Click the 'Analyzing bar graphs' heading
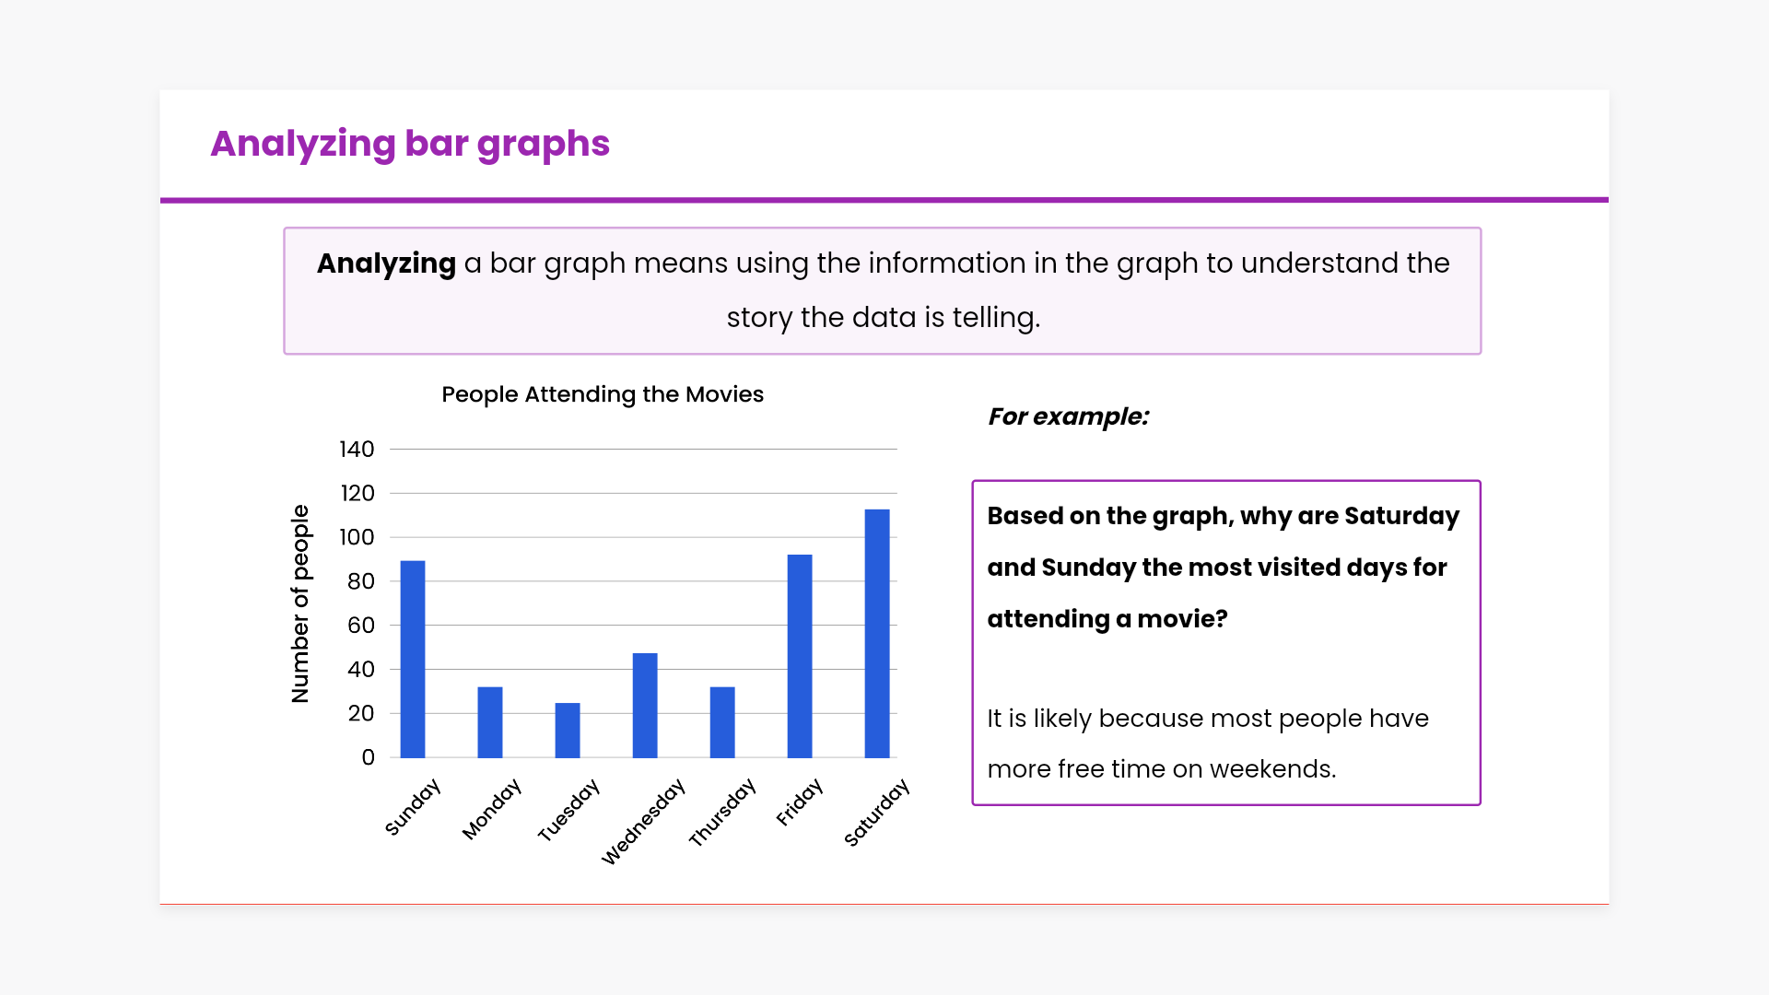 click(410, 144)
